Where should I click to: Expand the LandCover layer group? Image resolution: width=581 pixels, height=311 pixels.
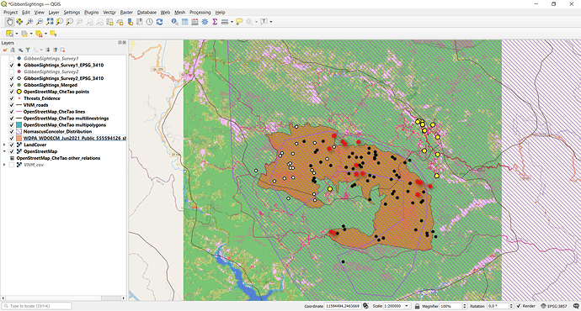pyautogui.click(x=4, y=145)
